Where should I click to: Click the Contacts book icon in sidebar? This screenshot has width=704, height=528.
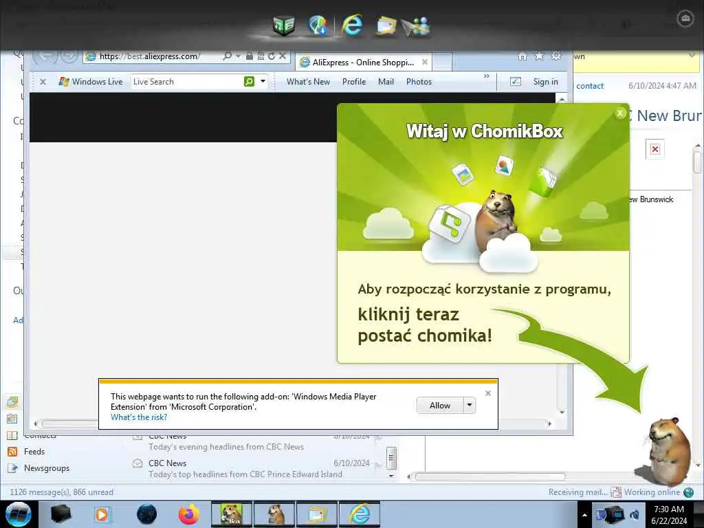[12, 435]
